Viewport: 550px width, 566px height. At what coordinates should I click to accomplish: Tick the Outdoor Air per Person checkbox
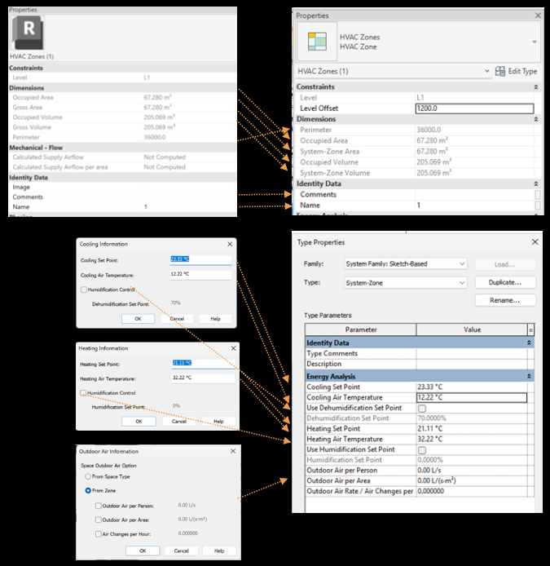[98, 506]
